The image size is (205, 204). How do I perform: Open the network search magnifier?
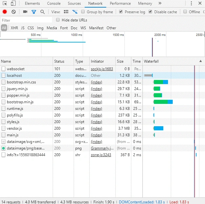[42, 12]
